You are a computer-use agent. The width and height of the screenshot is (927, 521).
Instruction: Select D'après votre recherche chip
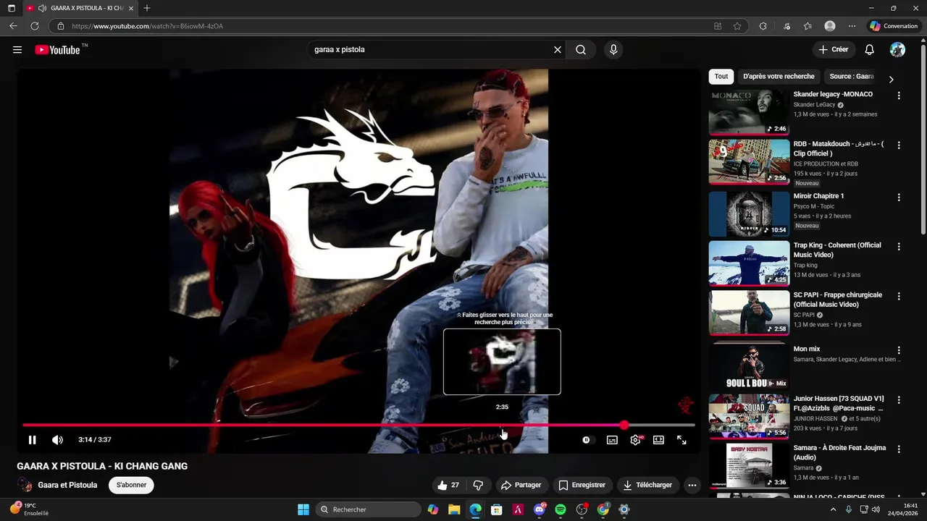point(779,76)
